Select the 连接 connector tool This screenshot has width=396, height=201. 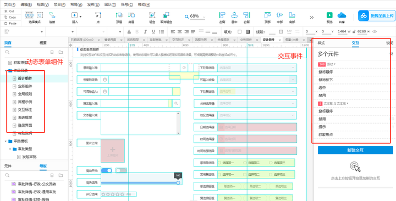pyautogui.click(x=52, y=15)
